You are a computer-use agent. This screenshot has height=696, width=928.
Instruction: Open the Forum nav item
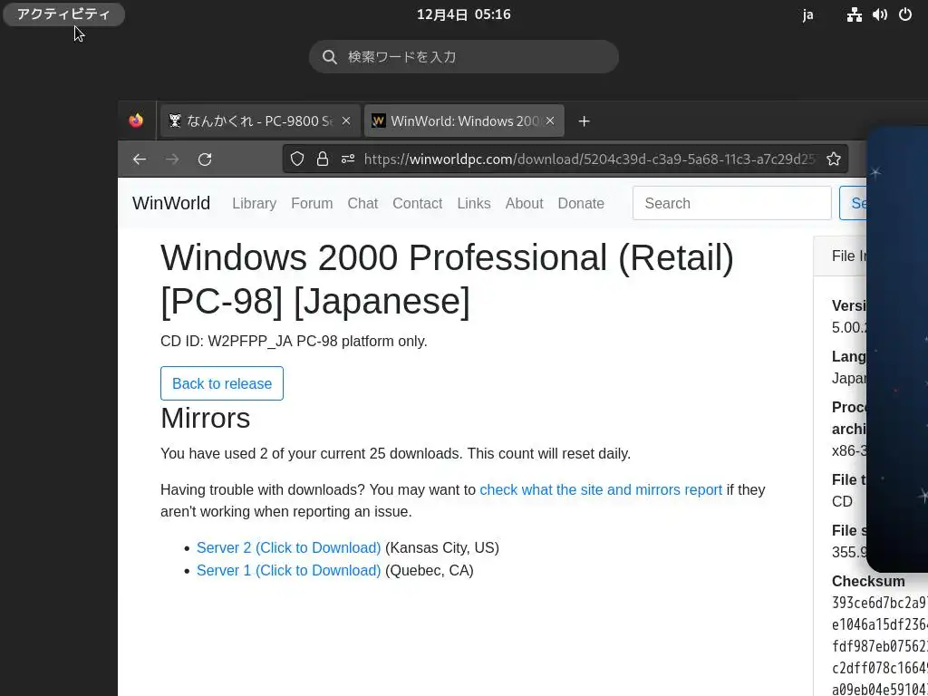(312, 203)
